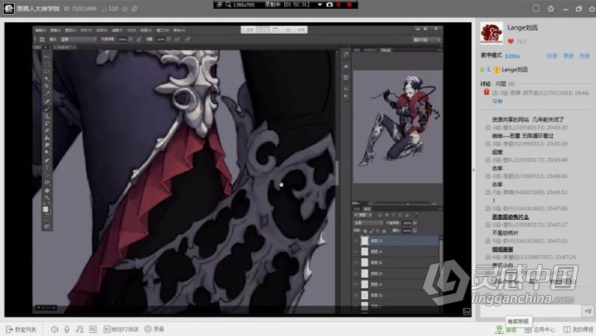596x336 pixels.
Task: Click the magnifier icon in recording bar
Action: 228,4
